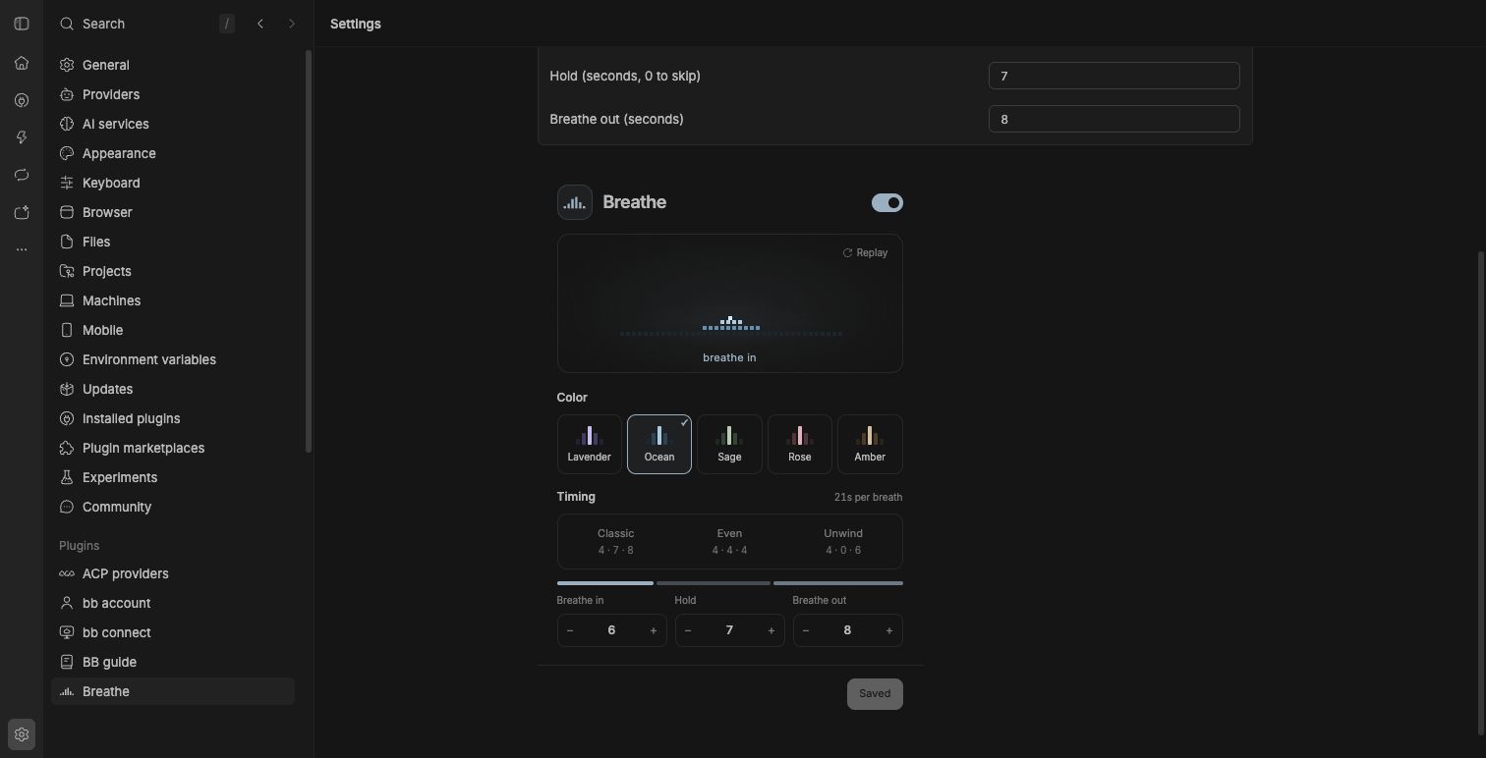Select the Lavender color
The height and width of the screenshot is (758, 1486).
(590, 444)
